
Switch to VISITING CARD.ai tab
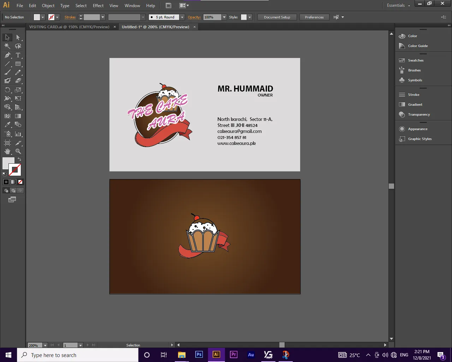[69, 27]
